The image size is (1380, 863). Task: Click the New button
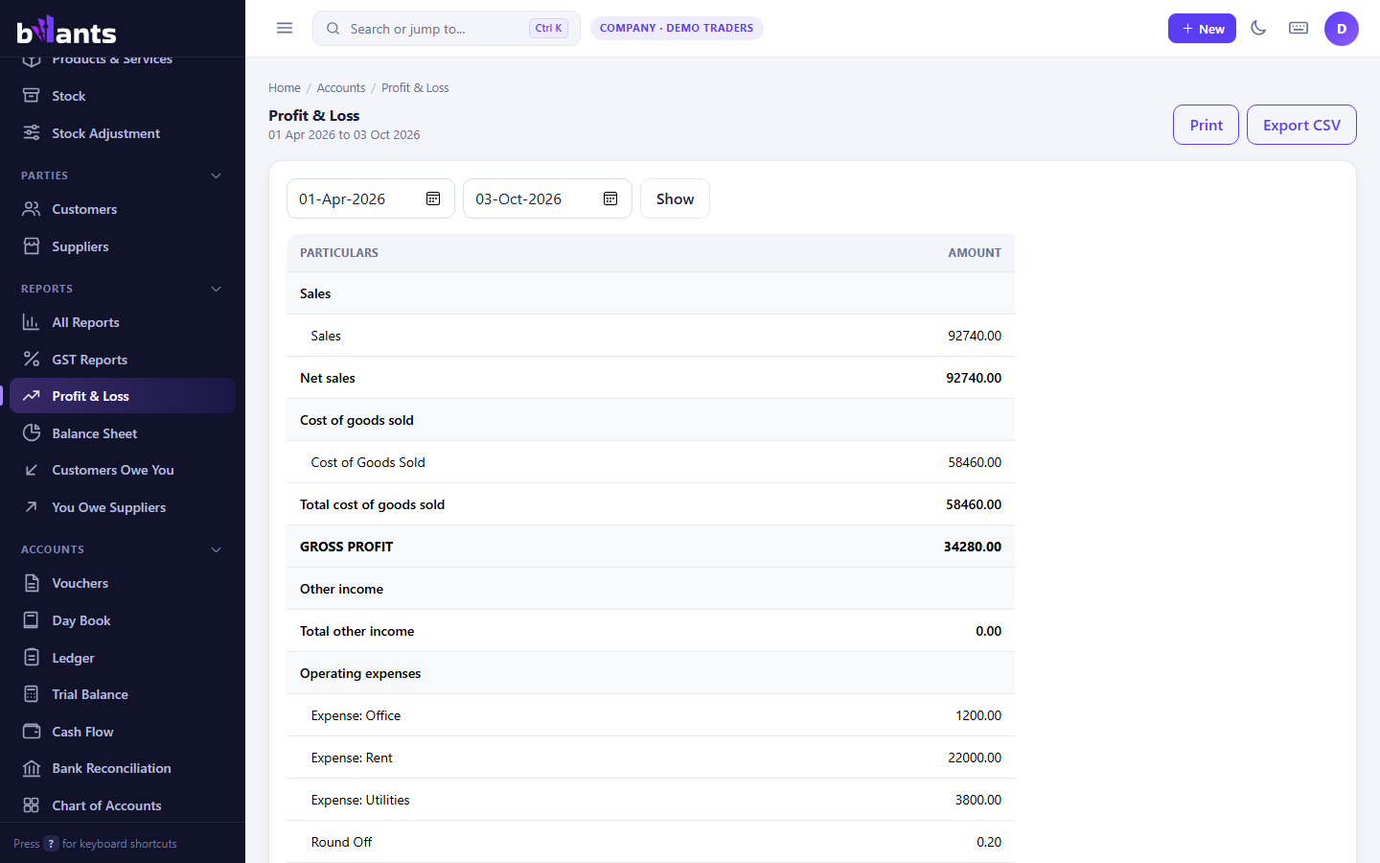[x=1202, y=29]
